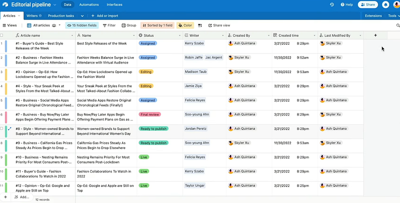
Task: Click the Share button
Action: click(x=367, y=4)
